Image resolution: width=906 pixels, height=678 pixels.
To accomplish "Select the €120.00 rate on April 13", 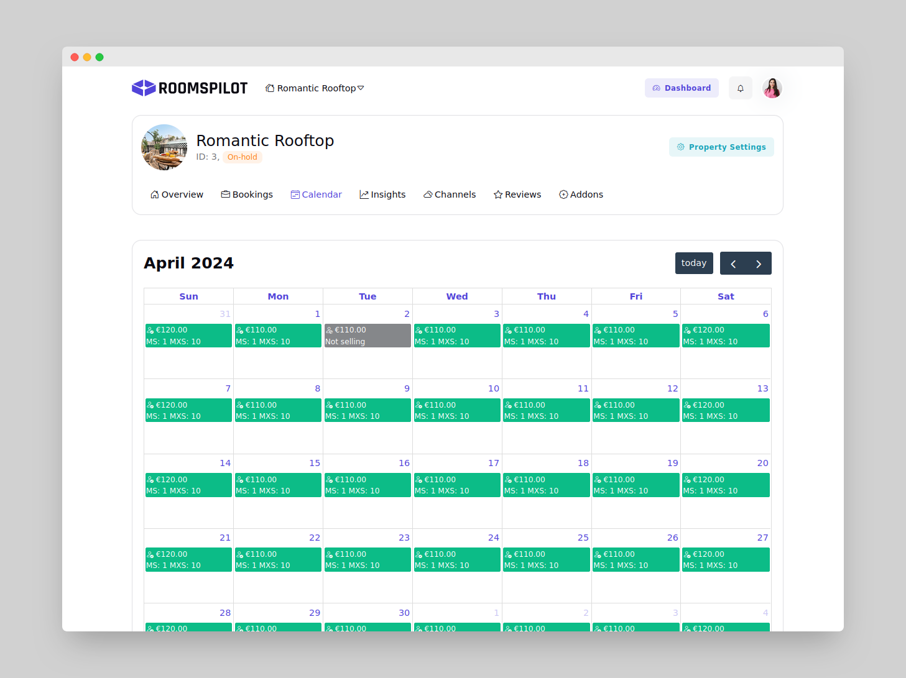I will click(726, 410).
